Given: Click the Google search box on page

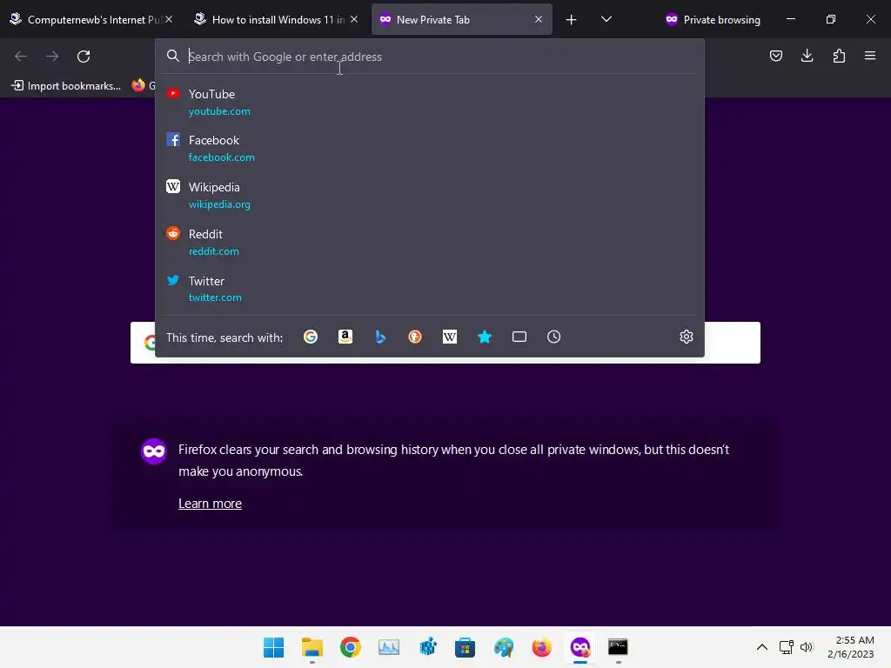Looking at the screenshot, I should pos(445,343).
